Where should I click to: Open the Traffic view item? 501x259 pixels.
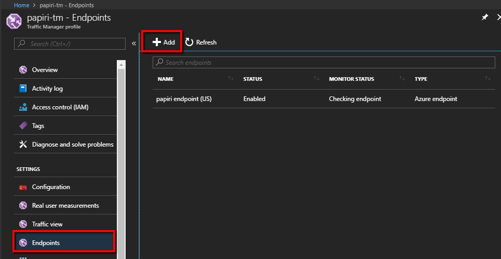(x=65, y=224)
